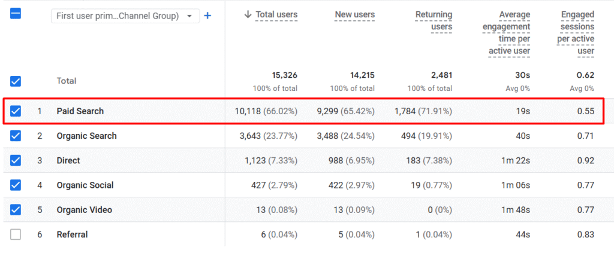614x253 pixels.
Task: Click Paid Search new users 9,299 (65.42%)
Action: (346, 111)
